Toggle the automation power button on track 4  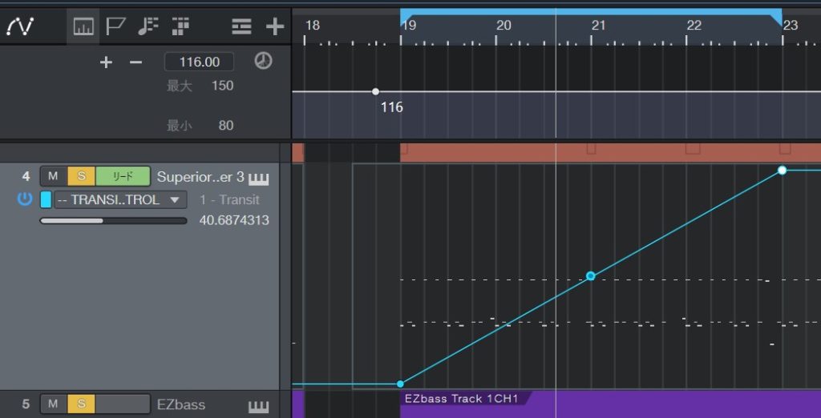pos(25,199)
